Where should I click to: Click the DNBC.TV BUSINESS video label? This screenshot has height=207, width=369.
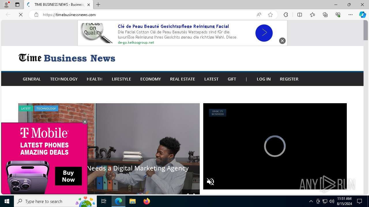pos(218,113)
